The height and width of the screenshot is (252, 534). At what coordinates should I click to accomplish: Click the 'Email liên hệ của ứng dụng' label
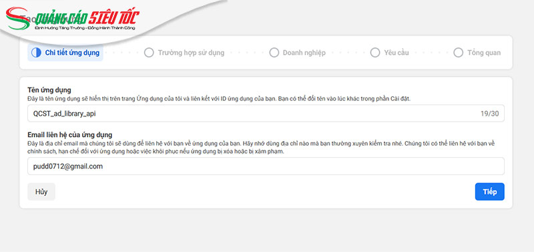click(70, 135)
